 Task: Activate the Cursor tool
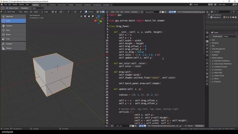13,21
